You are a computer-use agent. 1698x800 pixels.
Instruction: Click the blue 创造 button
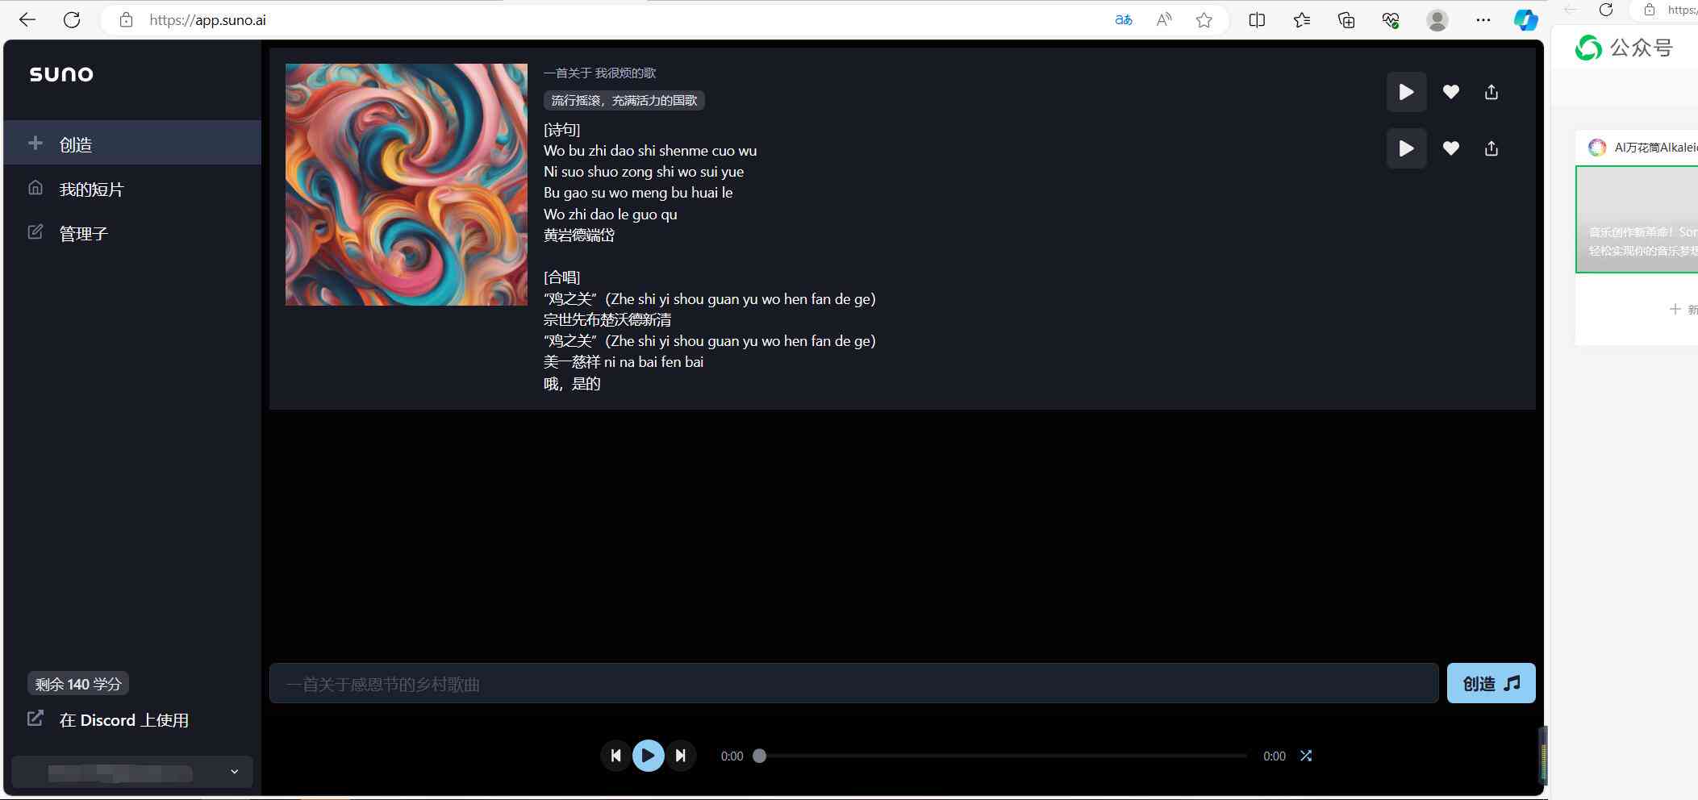point(1491,684)
